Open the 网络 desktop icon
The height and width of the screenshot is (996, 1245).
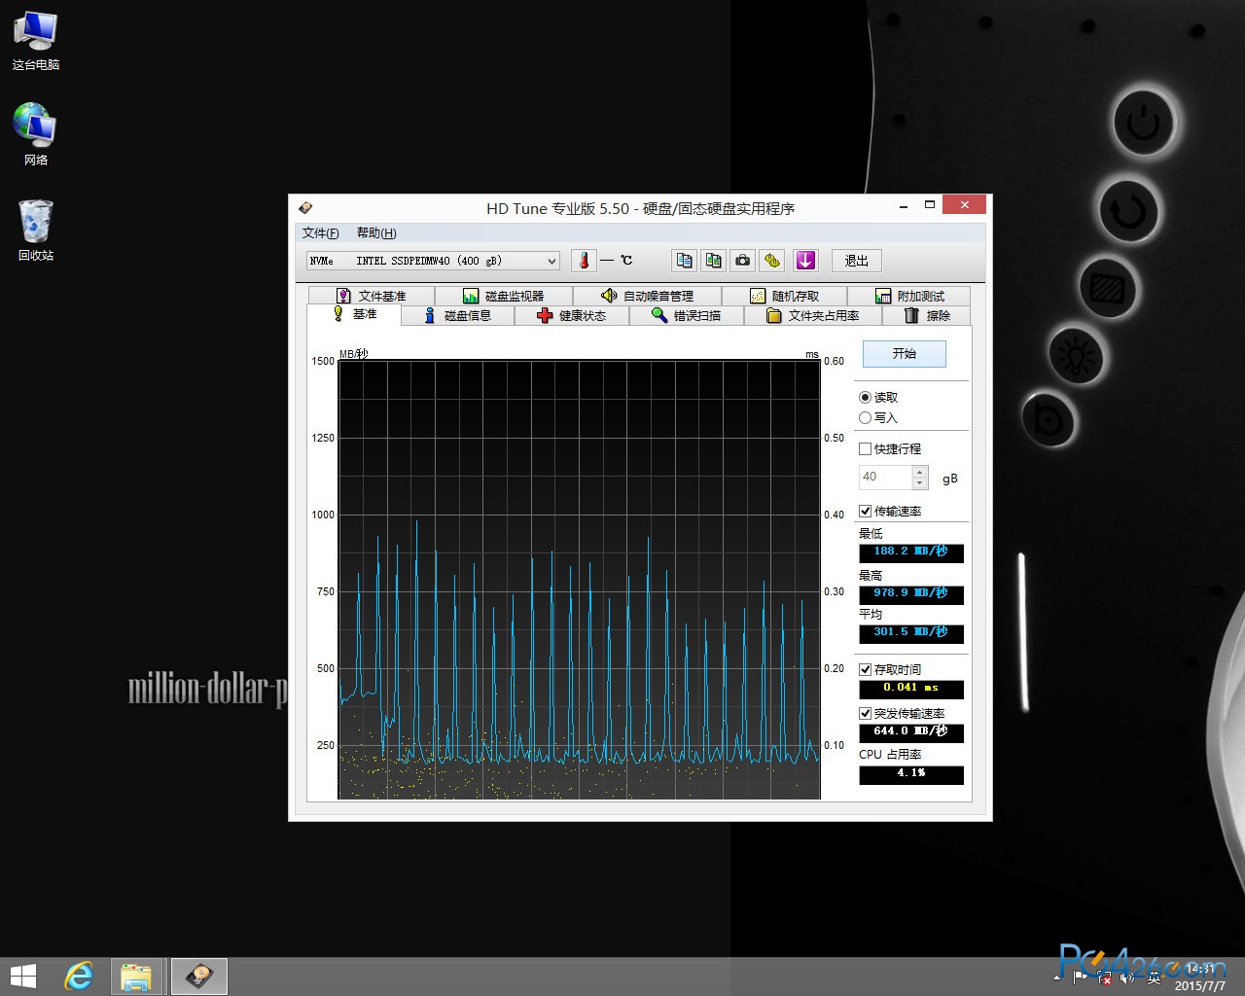click(36, 134)
